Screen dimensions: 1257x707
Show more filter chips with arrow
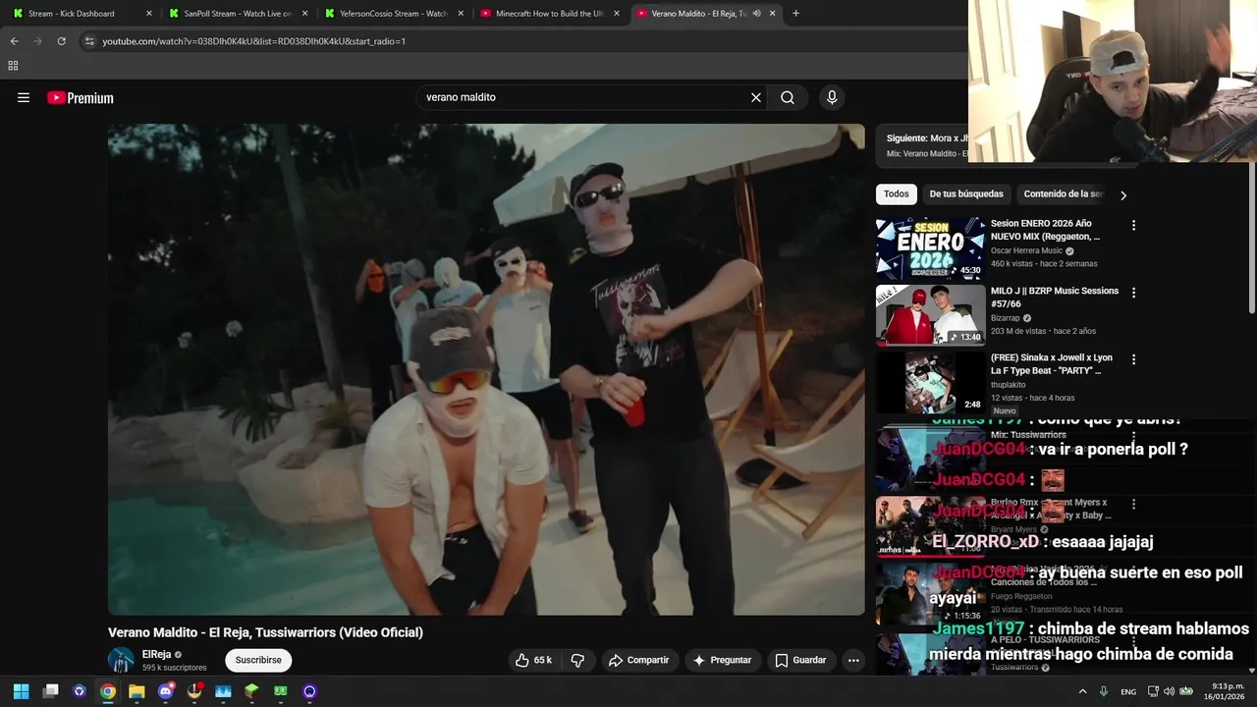coord(1122,195)
